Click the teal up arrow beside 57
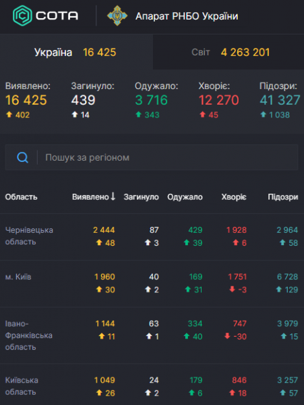 click(282, 393)
